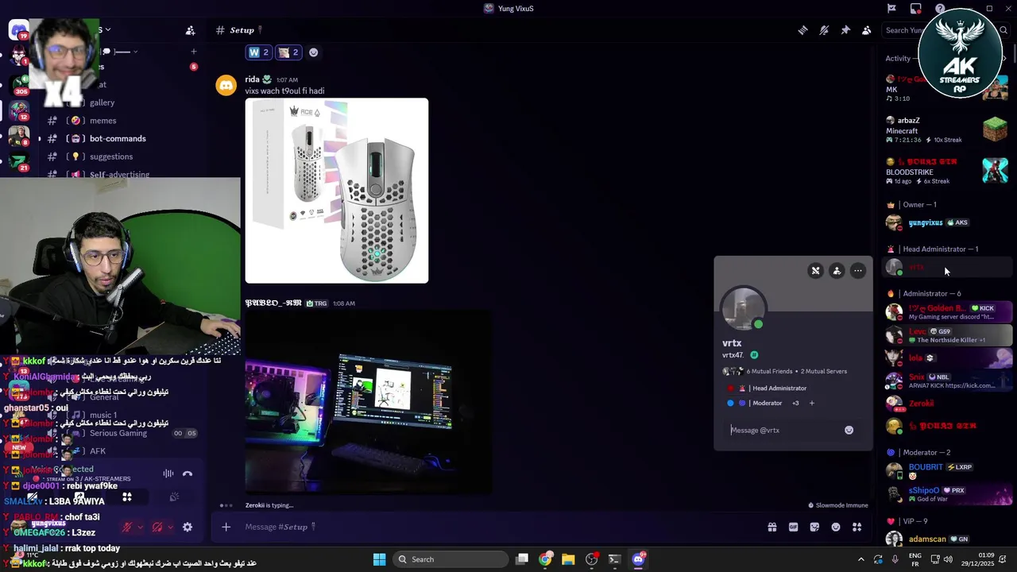Toggle noise suppression waveform icon

click(168, 473)
